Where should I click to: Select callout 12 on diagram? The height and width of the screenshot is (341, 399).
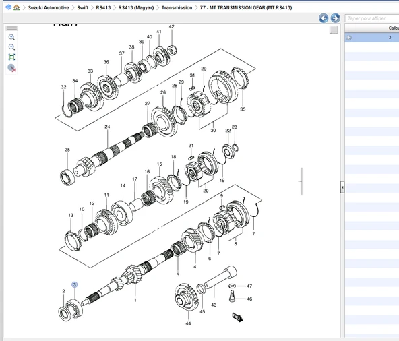point(92,203)
